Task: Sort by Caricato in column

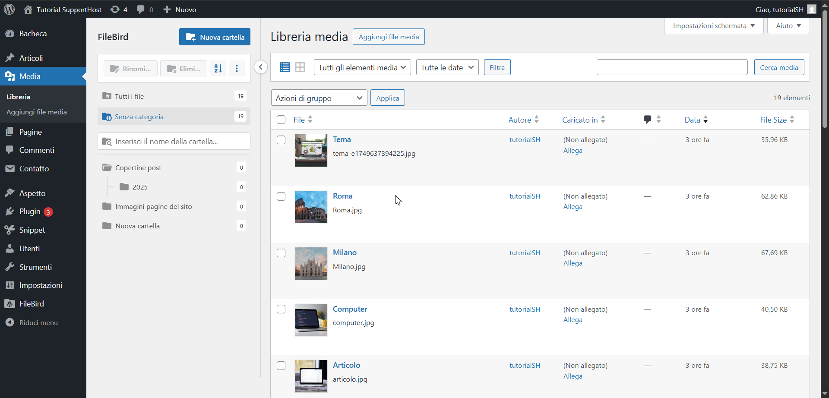Action: [x=584, y=120]
